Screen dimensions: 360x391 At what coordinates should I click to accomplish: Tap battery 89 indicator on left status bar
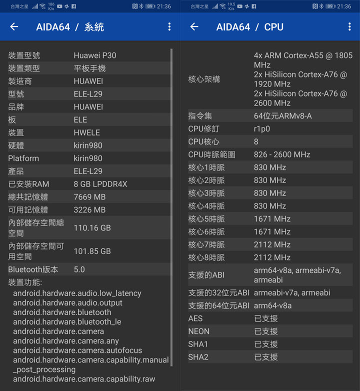150,6
